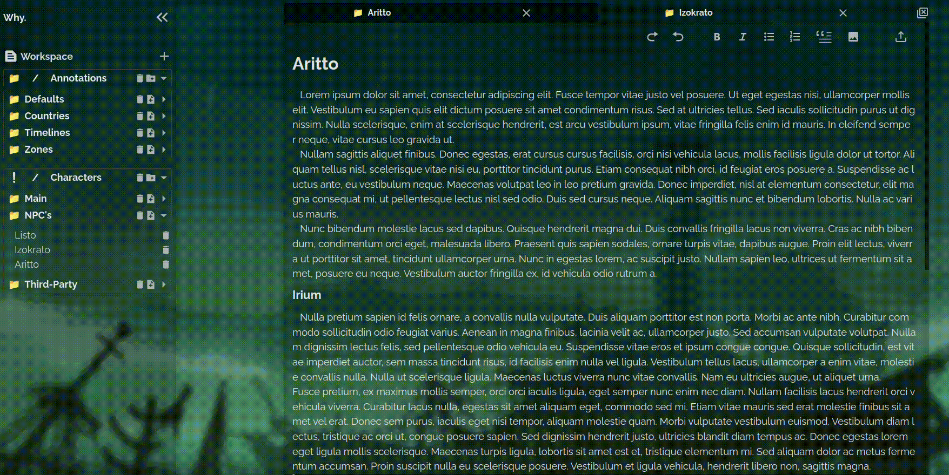Open the Listo document in the sidebar
This screenshot has height=475, width=949.
[25, 235]
